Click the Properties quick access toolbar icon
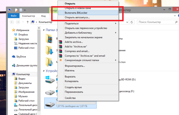Screen dimensions: 179x115 coord(17,10)
